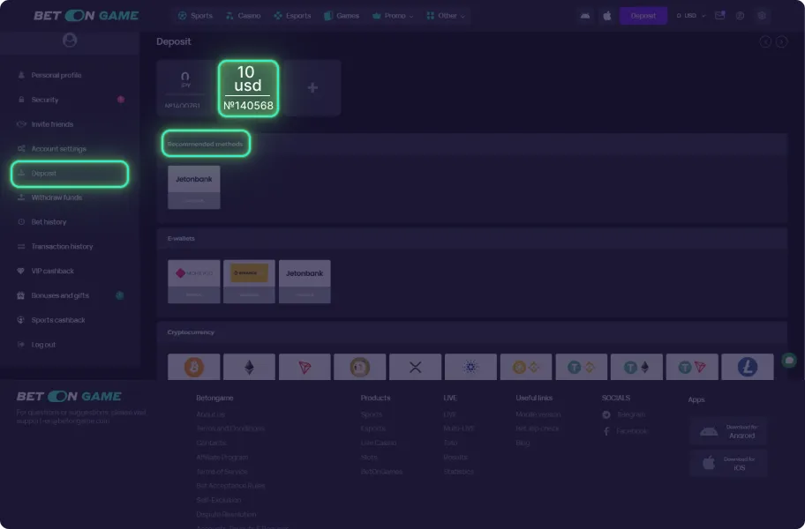The width and height of the screenshot is (805, 529).
Task: Select the 10 USD bonus card №140568
Action: click(247, 87)
